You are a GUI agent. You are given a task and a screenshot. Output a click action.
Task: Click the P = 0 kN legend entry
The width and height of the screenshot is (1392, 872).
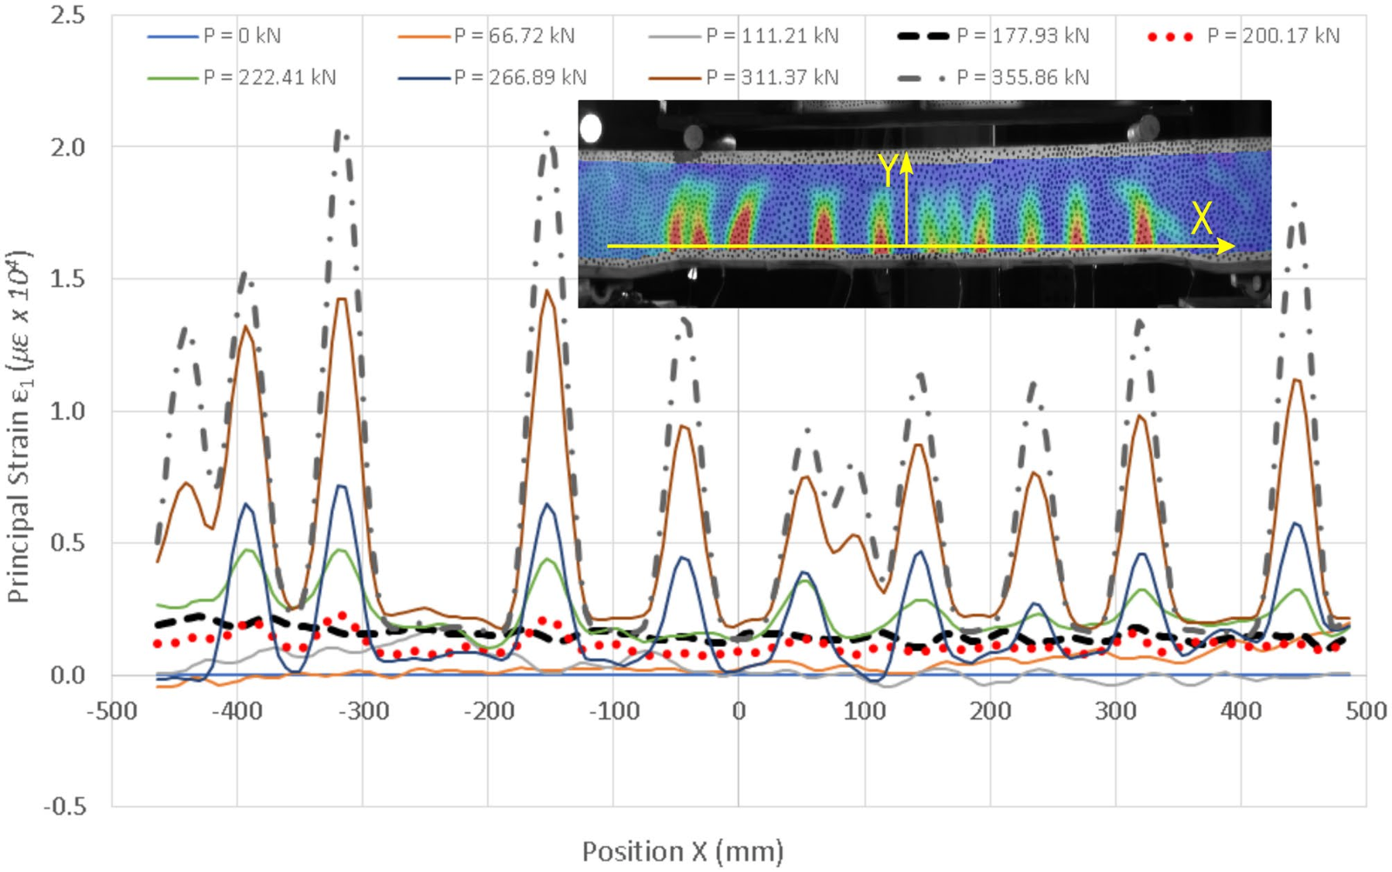click(241, 36)
